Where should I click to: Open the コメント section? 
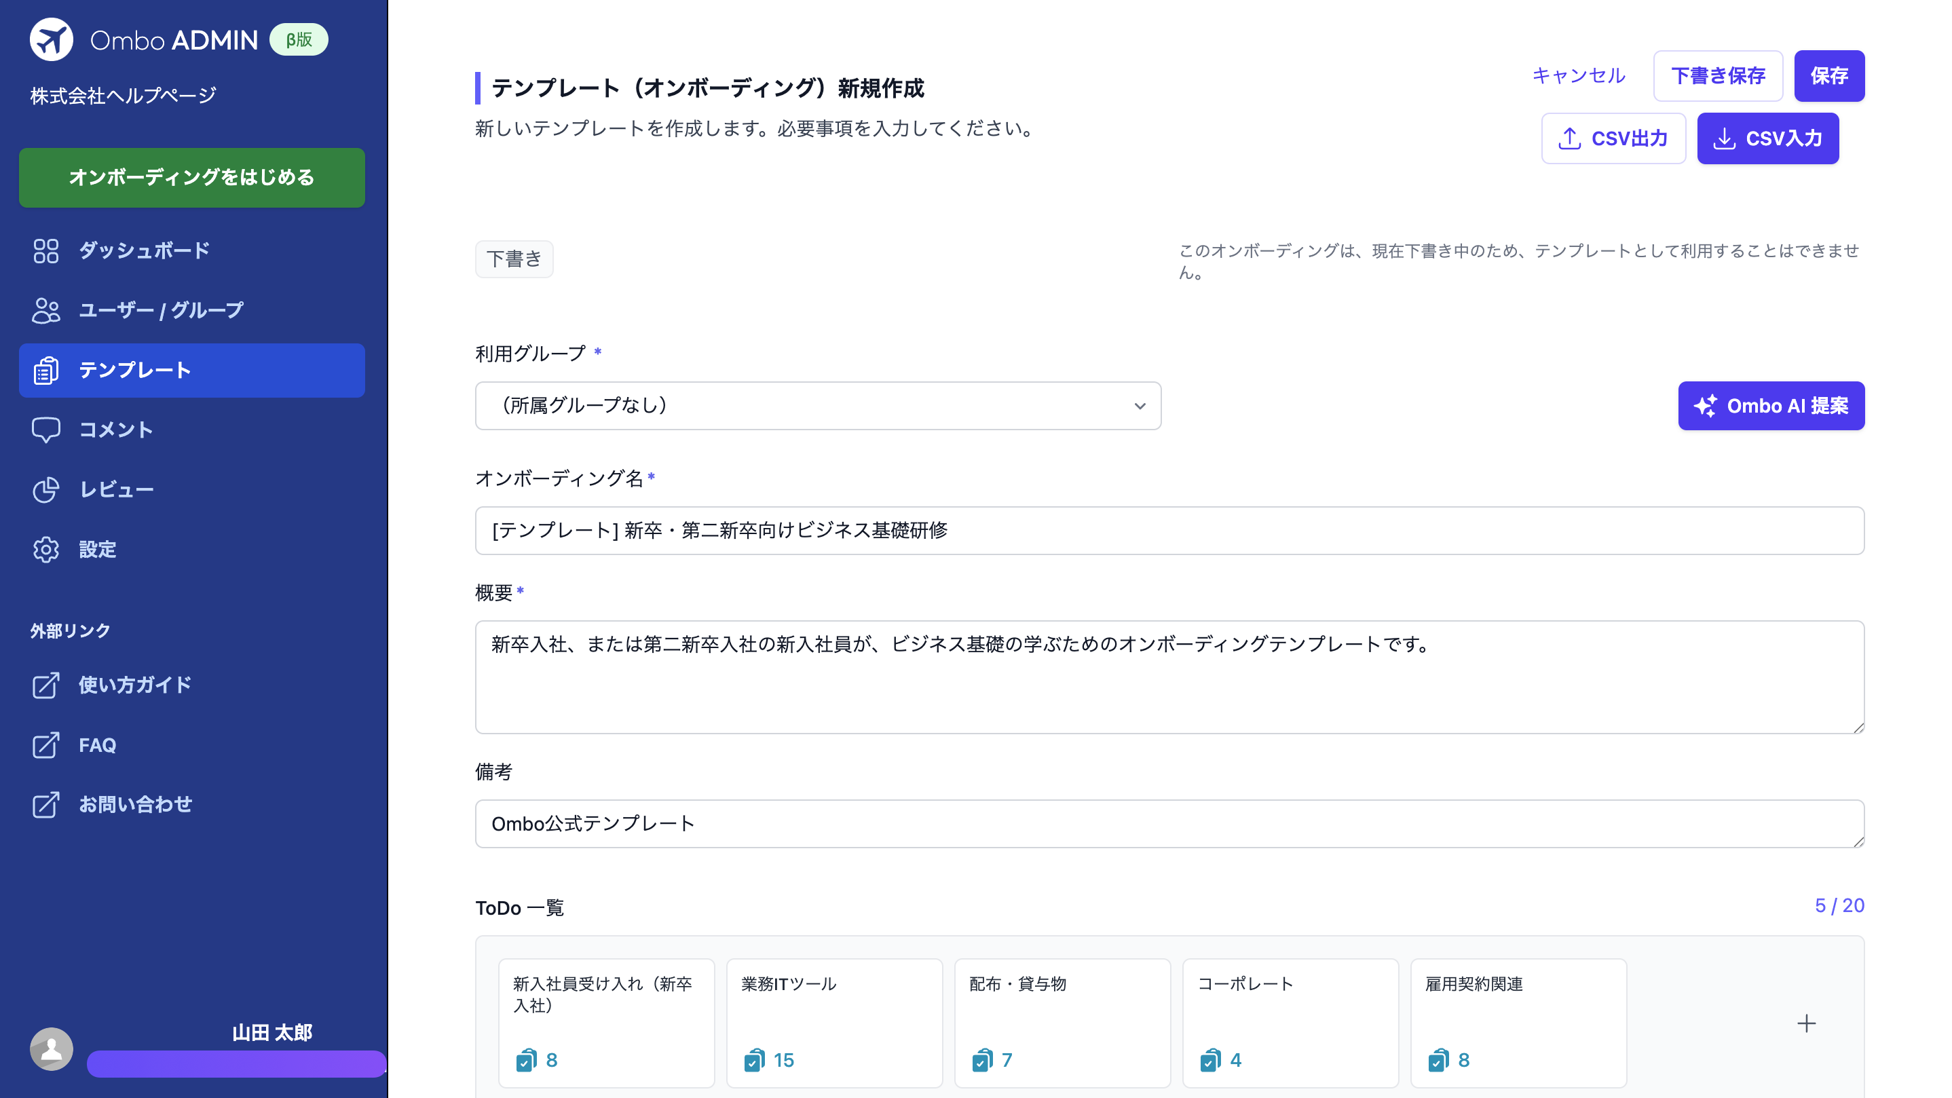pos(191,430)
